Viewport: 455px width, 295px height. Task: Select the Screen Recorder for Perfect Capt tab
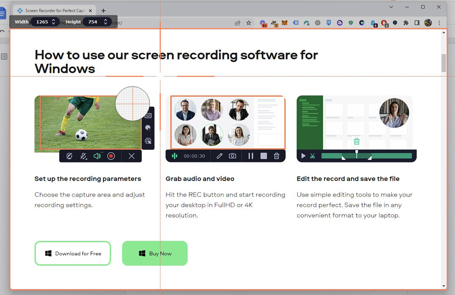[x=55, y=11]
